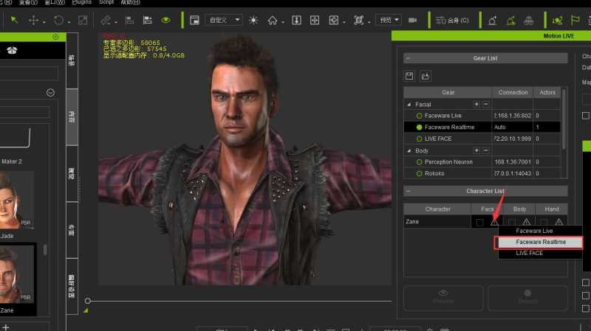The image size is (591, 331).
Task: Select the Jade character thumbnail
Action: point(16,198)
